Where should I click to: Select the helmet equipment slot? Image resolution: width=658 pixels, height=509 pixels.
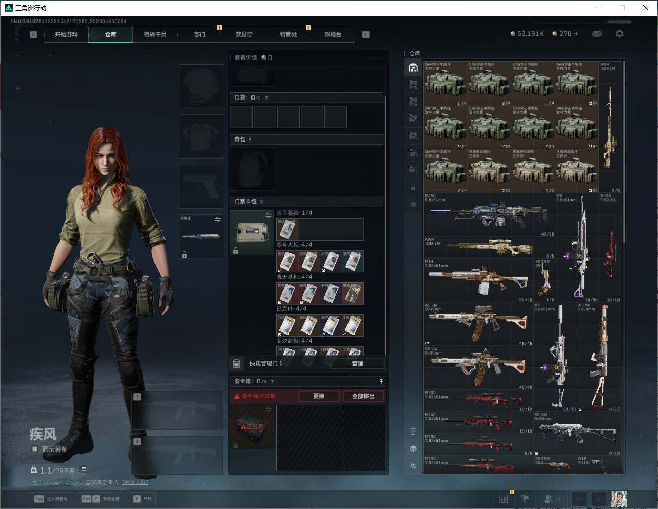[x=201, y=86]
